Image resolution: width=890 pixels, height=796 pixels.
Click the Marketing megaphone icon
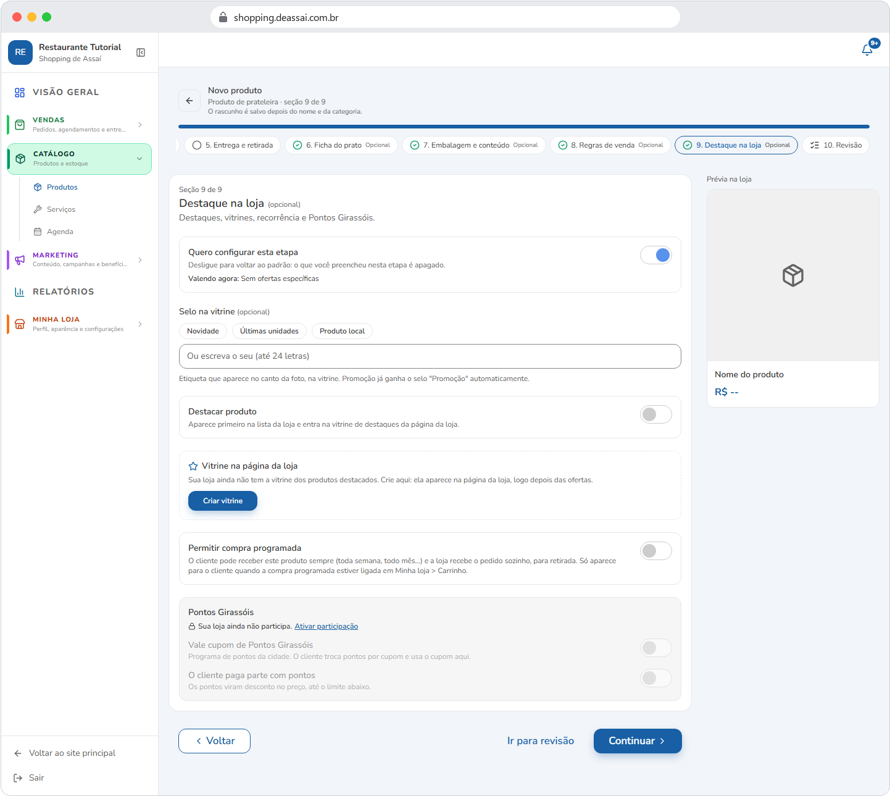20,259
